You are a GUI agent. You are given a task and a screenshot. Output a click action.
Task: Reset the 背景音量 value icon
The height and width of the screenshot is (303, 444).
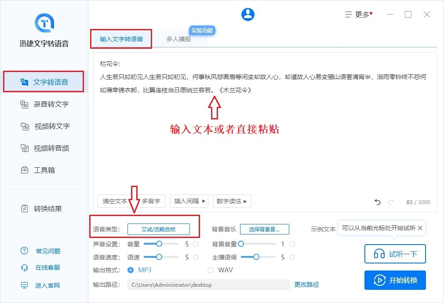click(x=292, y=244)
